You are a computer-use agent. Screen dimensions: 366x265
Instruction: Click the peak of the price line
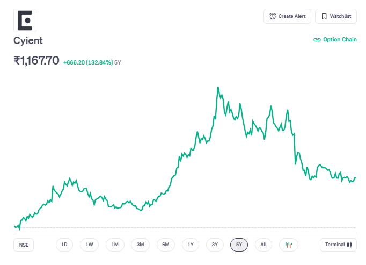218,87
